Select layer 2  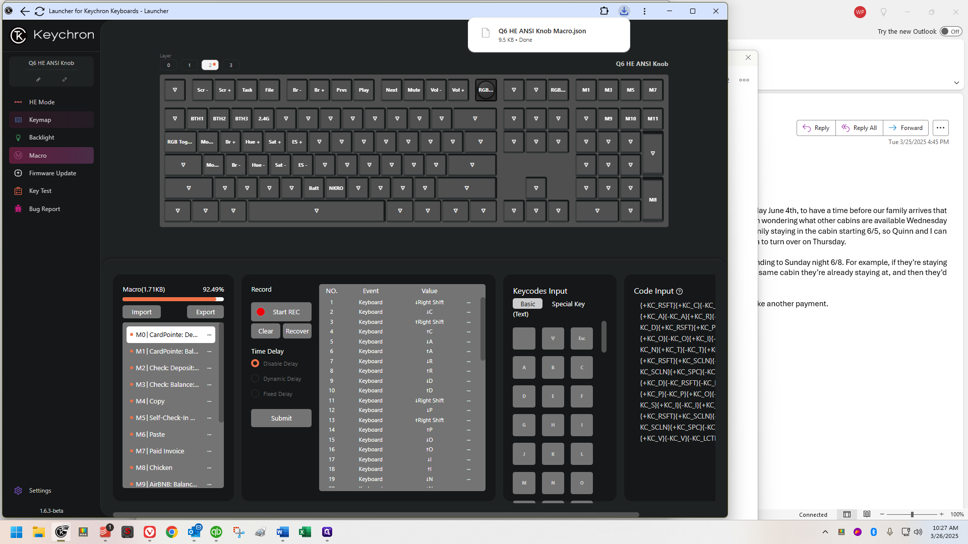(210, 65)
